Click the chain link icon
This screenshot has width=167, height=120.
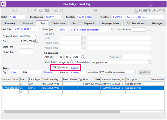154,11
